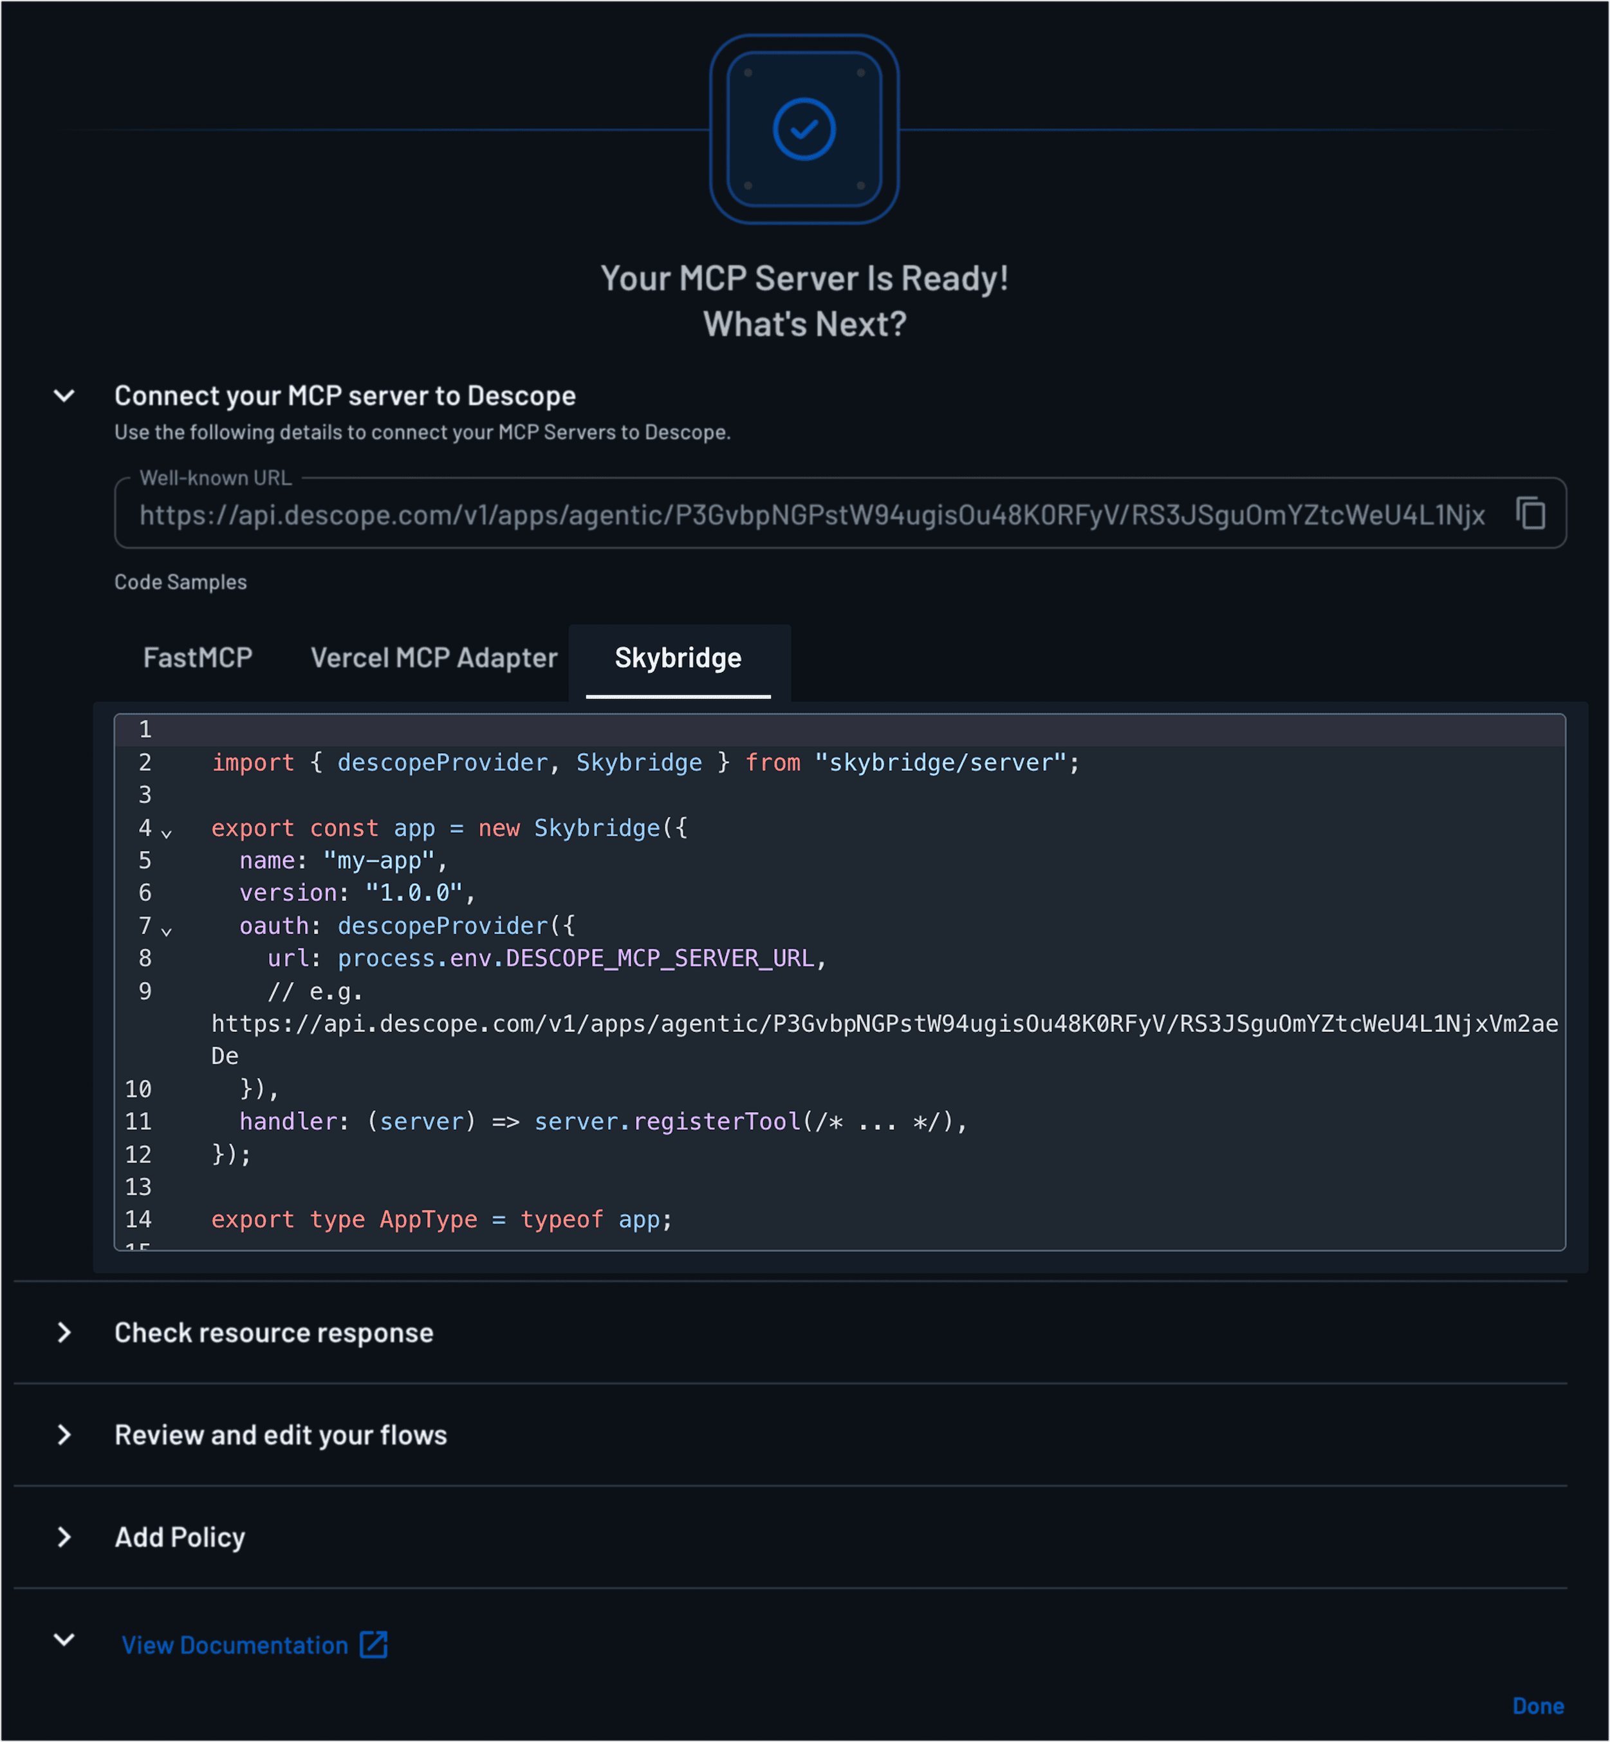Expand Review and edit your flows
The image size is (1610, 1742).
(x=64, y=1434)
